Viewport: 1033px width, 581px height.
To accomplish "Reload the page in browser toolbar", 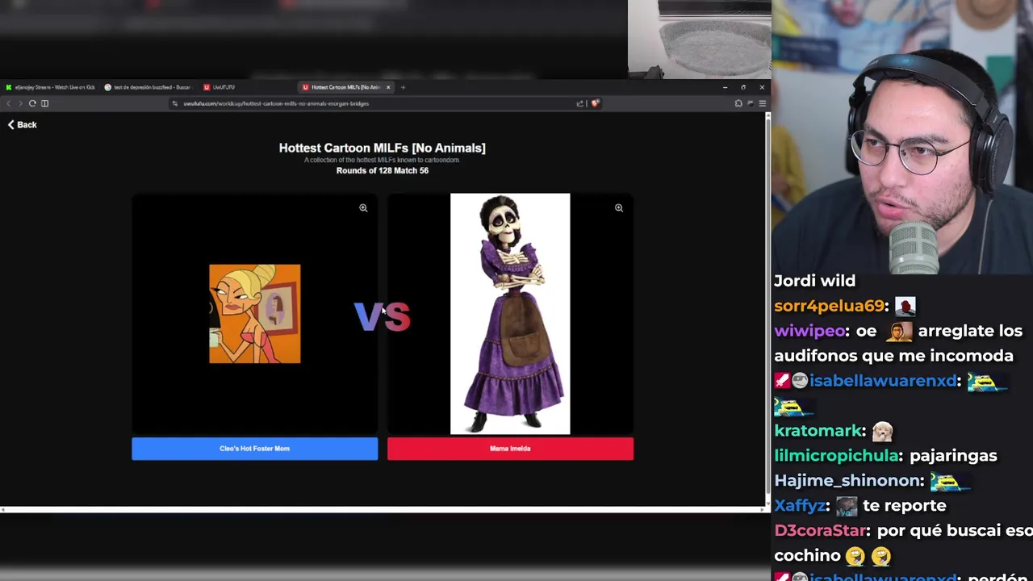I will pyautogui.click(x=32, y=103).
